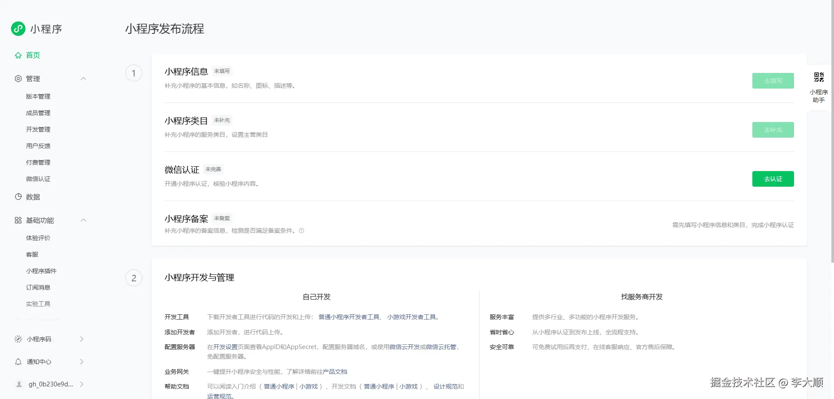Go to 成员管理 in the sidebar
The height and width of the screenshot is (399, 834).
pos(38,113)
